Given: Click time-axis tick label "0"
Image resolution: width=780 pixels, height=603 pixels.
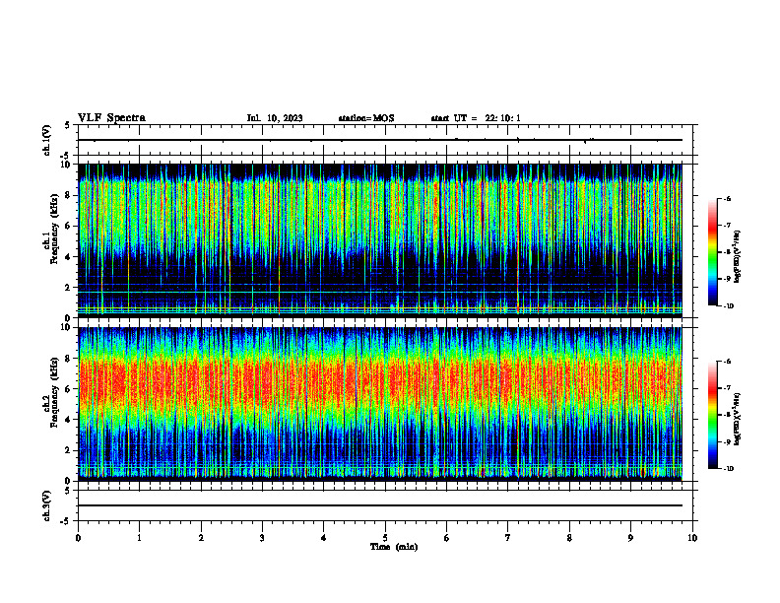Looking at the screenshot, I should tap(78, 538).
